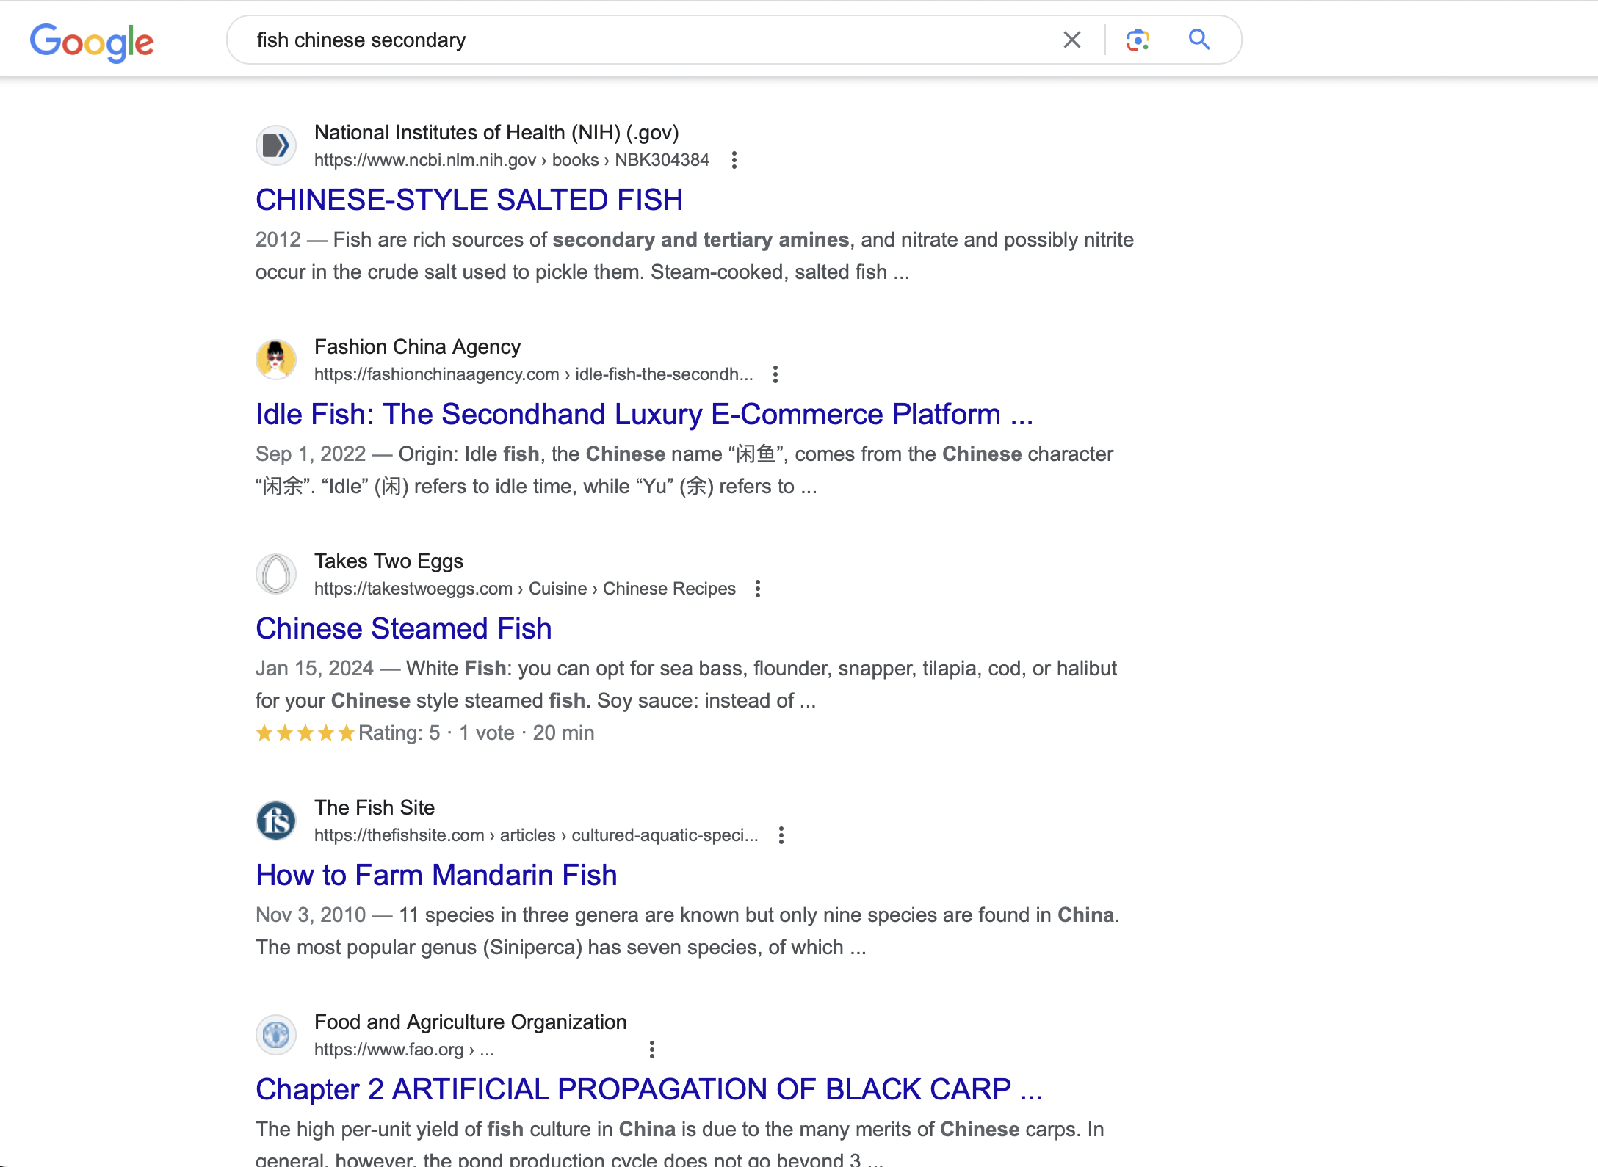Click the Fashion China Agency favicon
The image size is (1598, 1167).
pyautogui.click(x=276, y=360)
